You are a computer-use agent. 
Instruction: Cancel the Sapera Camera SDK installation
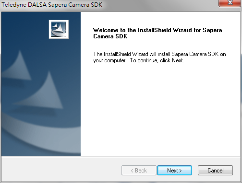[x=215, y=170]
